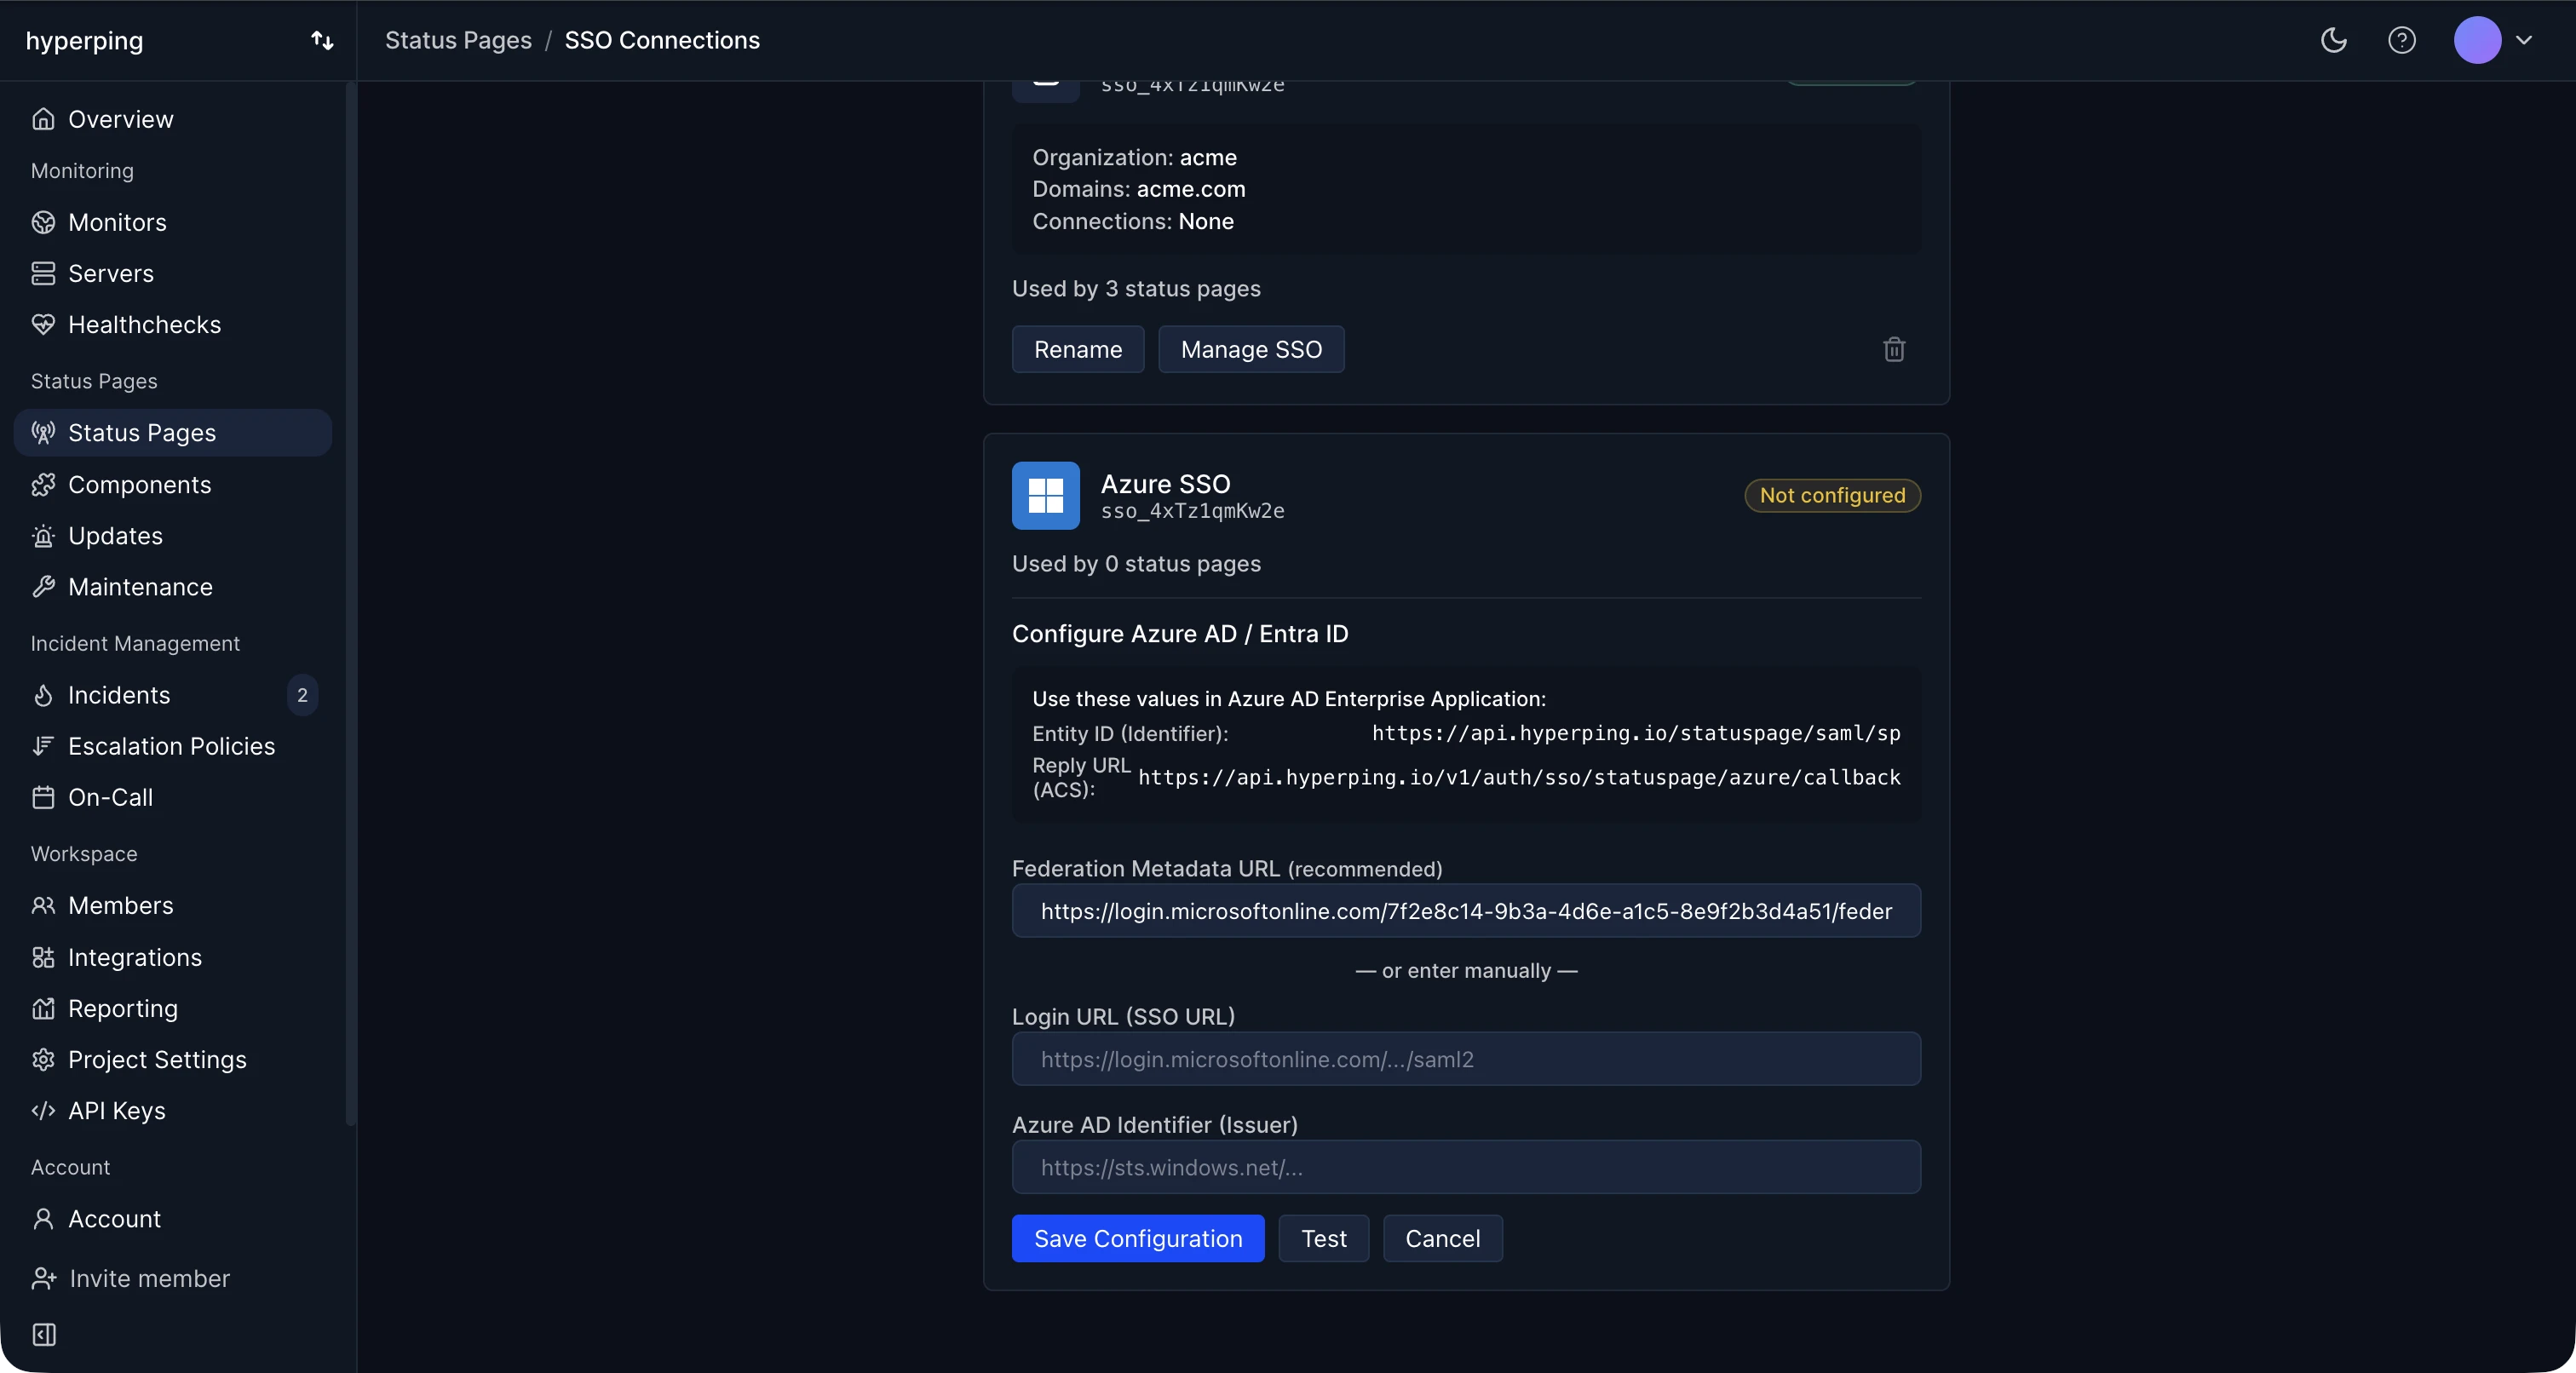This screenshot has height=1373, width=2576.
Task: Open Maintenance in the sidebar
Action: (172, 586)
